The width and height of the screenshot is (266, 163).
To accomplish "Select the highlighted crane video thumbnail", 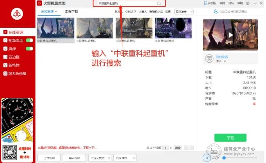I will [55, 28].
